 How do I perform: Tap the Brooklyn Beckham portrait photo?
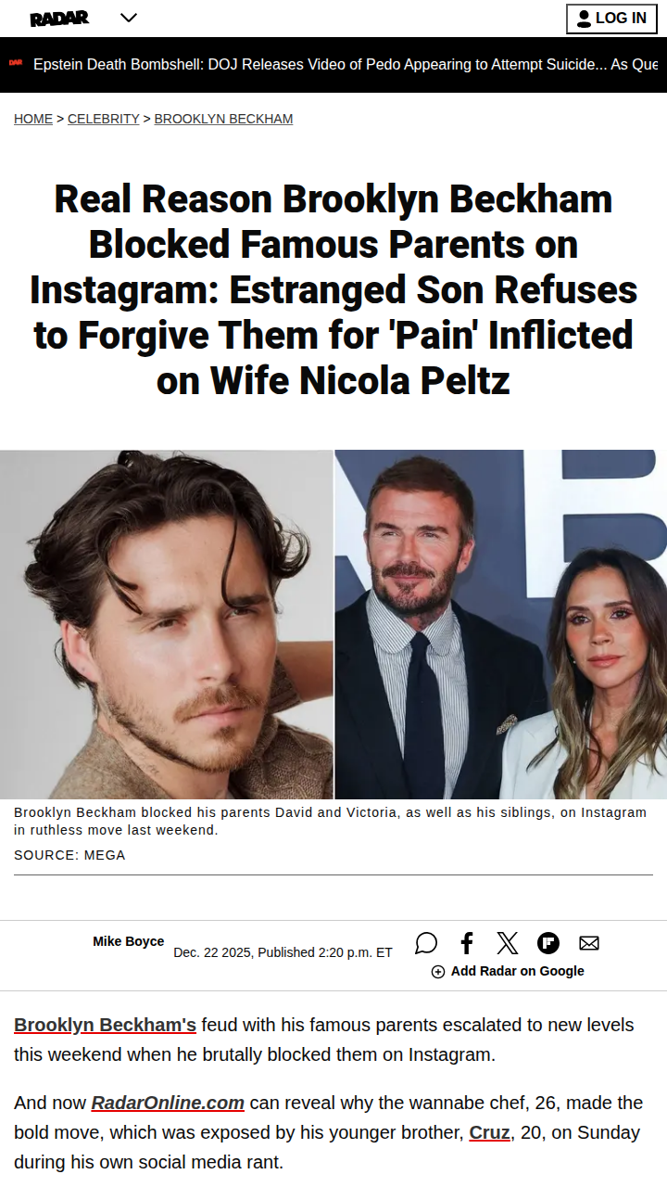click(167, 624)
